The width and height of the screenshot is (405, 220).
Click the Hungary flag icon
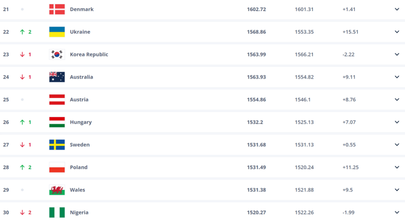(57, 122)
